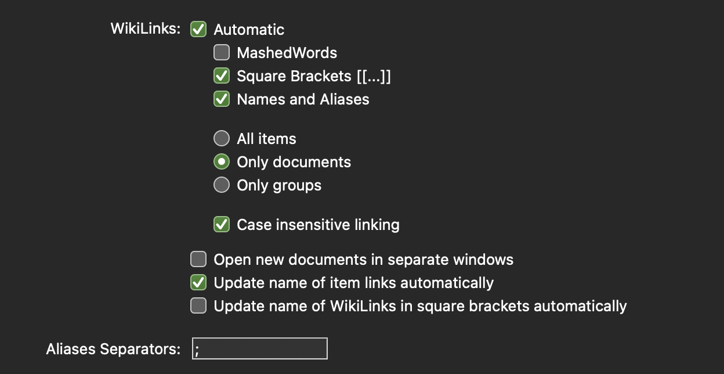Select the All items radio button
724x374 pixels.
[x=222, y=139]
